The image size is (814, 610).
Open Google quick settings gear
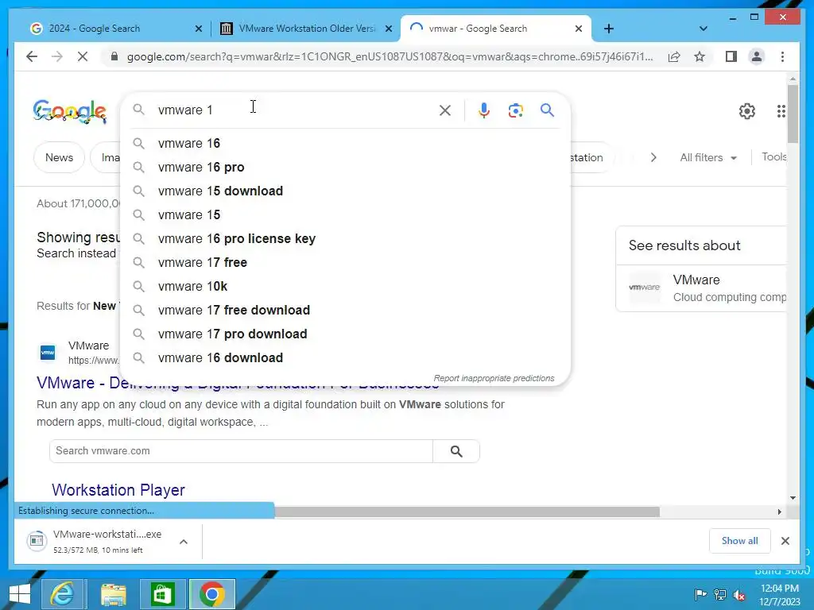tap(746, 110)
